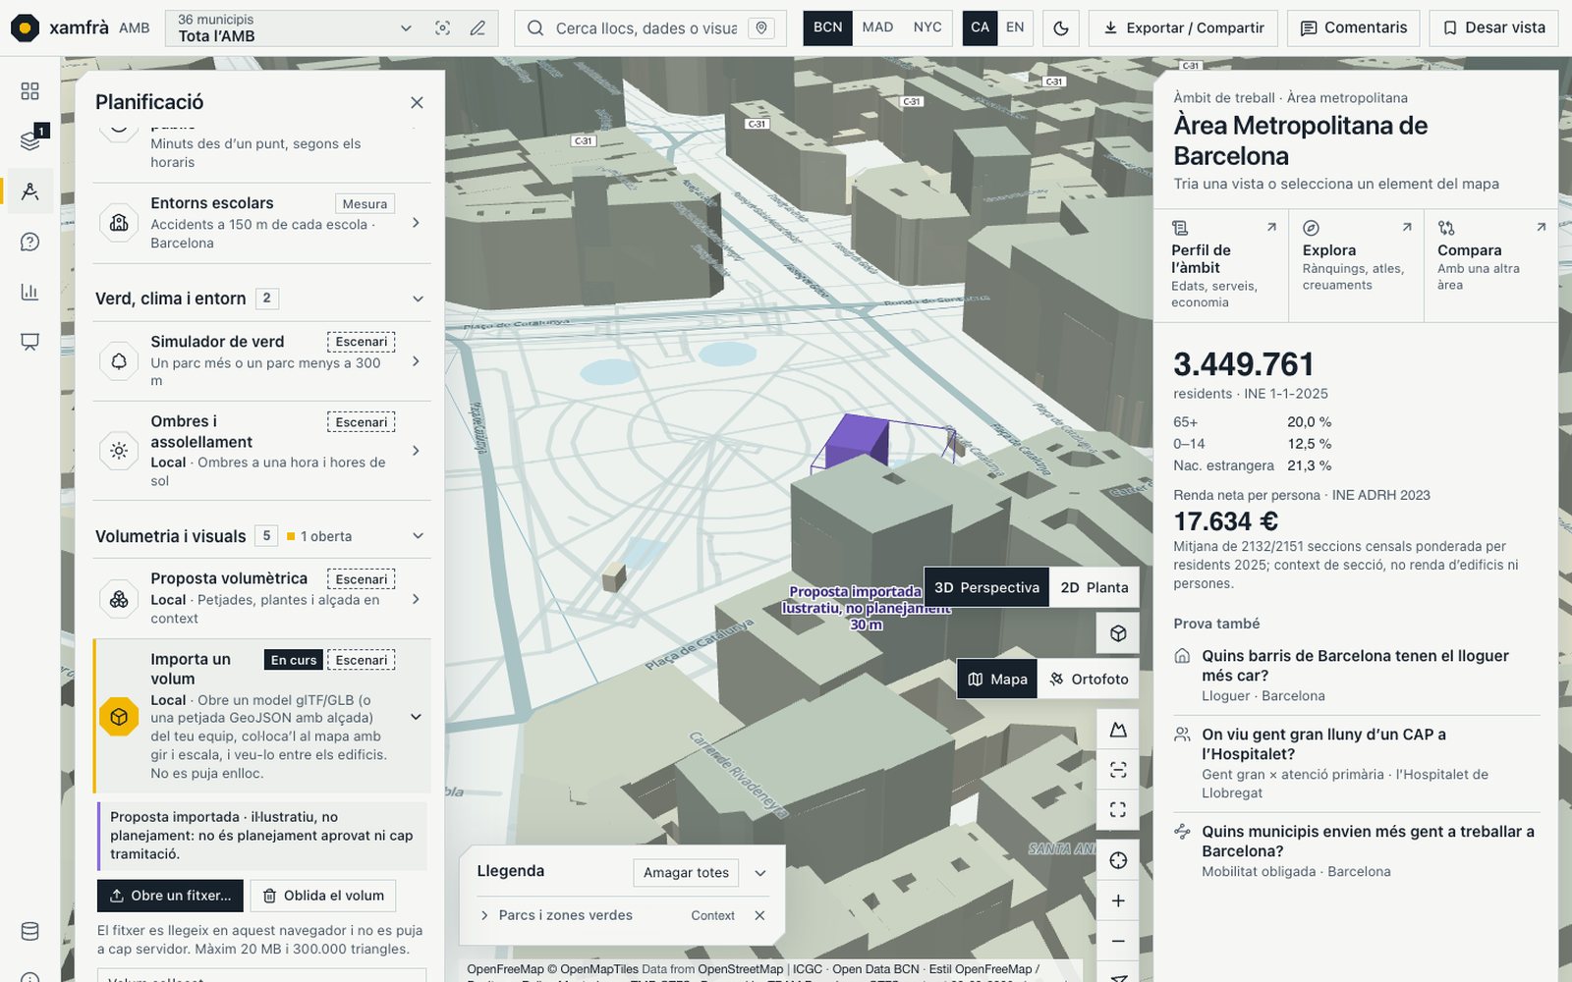Select the 3D Perspectiva view tab
The width and height of the screenshot is (1572, 982).
pos(986,587)
